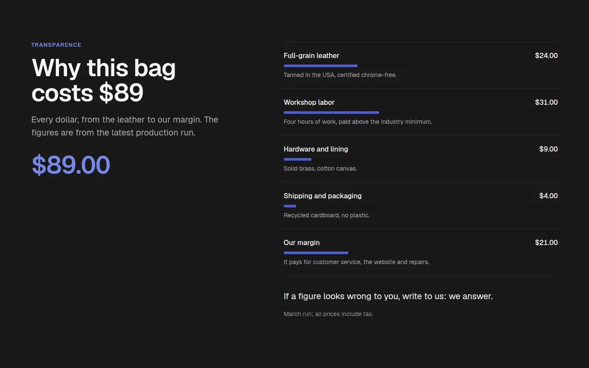Screen dimensions: 589x368
Task: Click the Workshop labor cost bar
Action: tap(331, 113)
